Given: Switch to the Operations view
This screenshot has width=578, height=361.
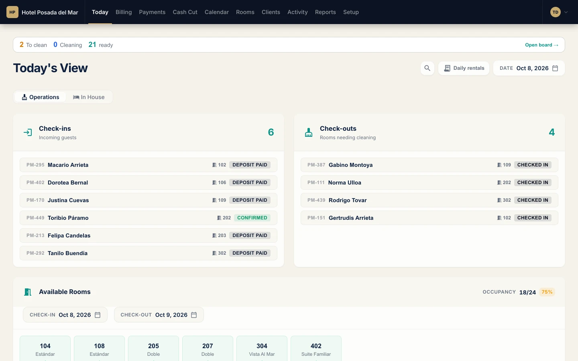Looking at the screenshot, I should pos(41,97).
